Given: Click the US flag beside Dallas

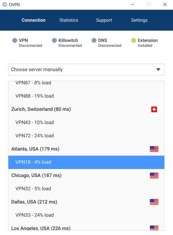Looking at the screenshot, I should coord(154,202).
